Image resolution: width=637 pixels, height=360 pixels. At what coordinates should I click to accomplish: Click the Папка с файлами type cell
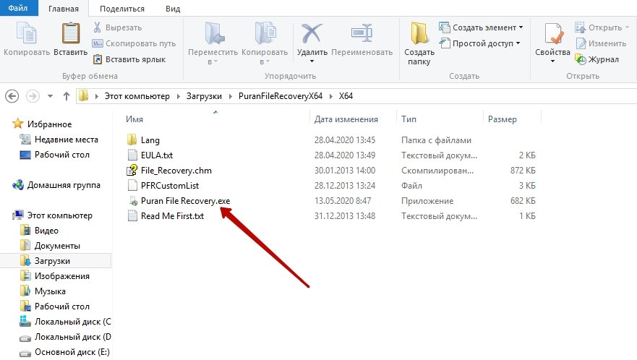[x=436, y=140]
